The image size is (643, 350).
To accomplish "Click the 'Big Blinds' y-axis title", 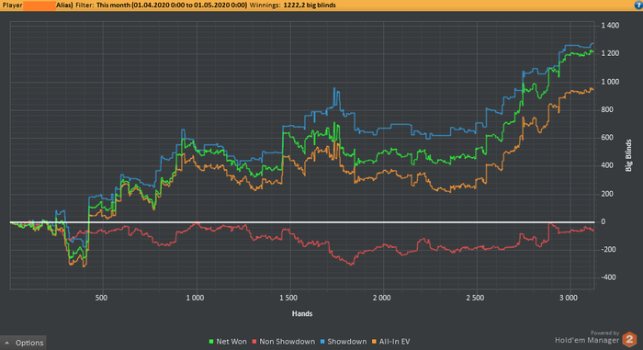I will click(628, 155).
